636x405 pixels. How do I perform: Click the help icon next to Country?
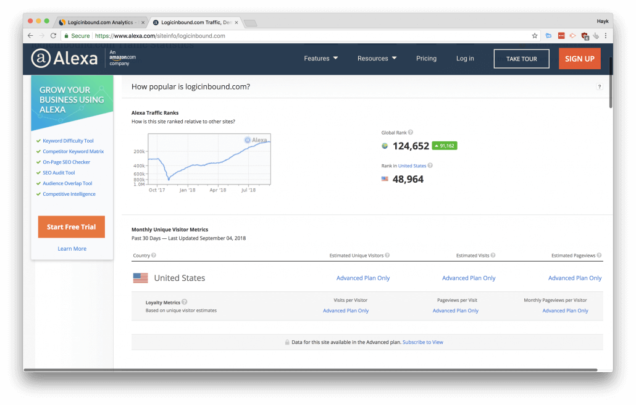click(154, 256)
